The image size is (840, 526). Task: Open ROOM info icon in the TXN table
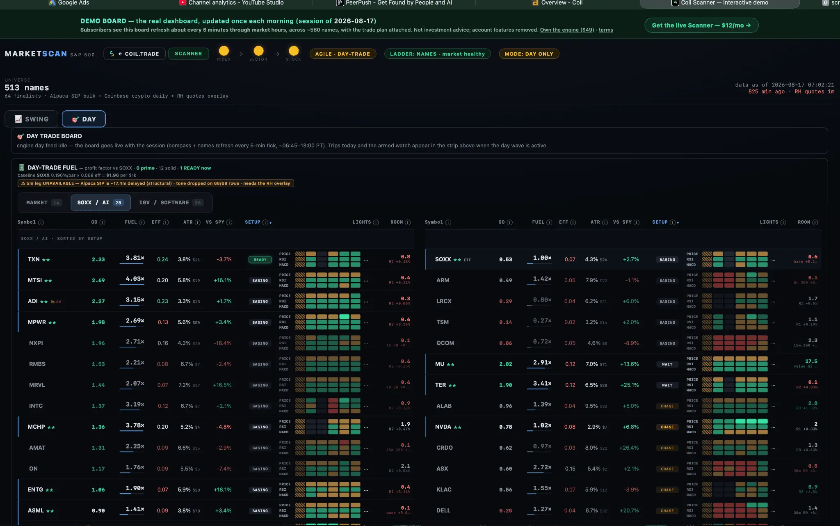coord(408,222)
